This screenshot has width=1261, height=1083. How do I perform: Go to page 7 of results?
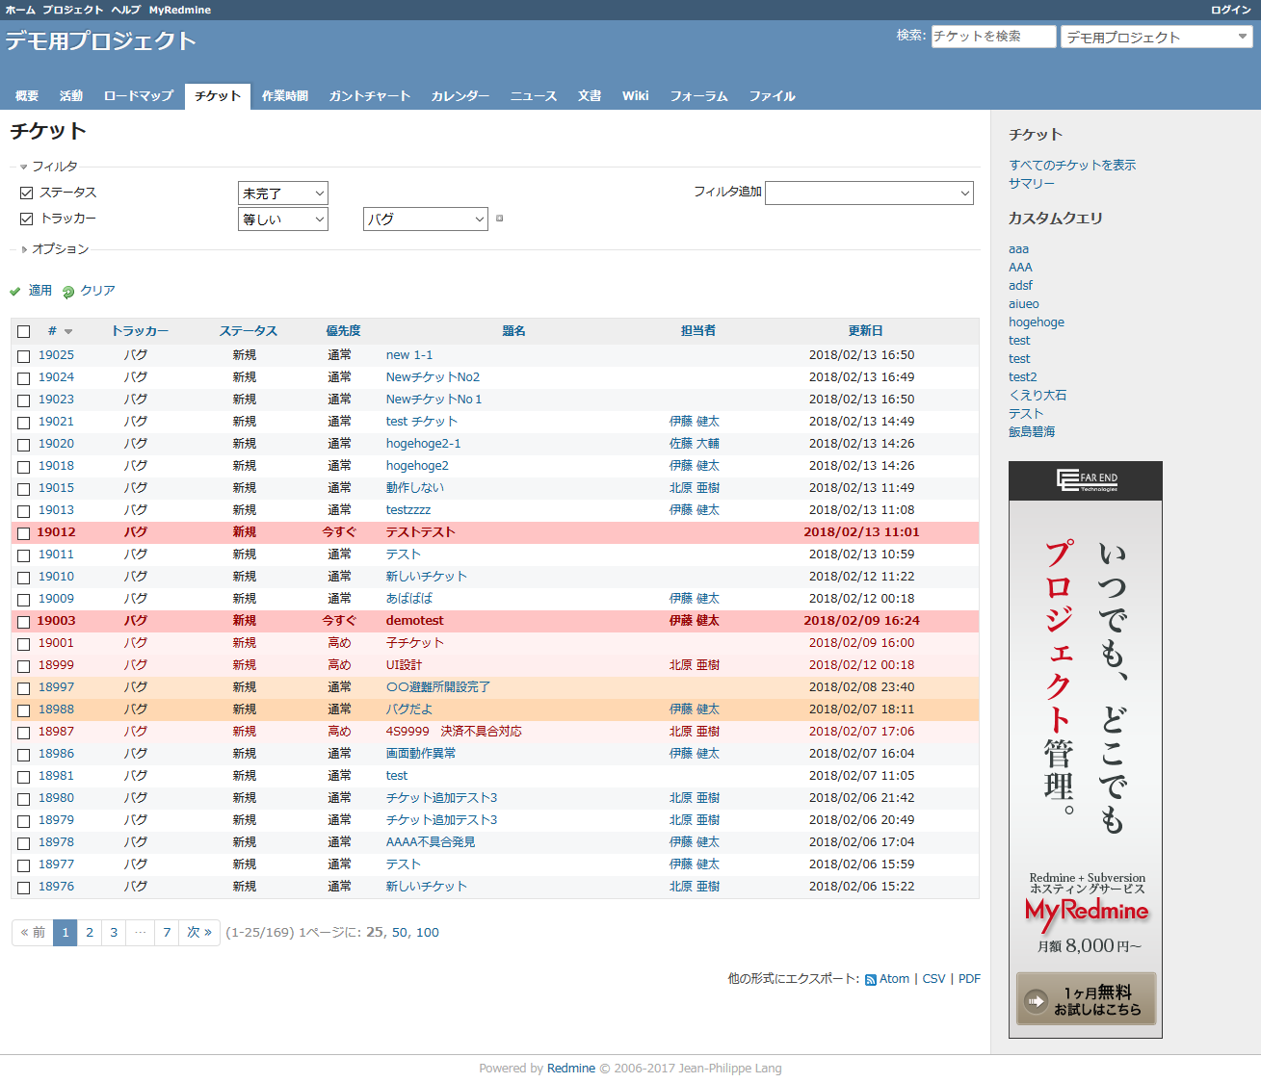167,933
